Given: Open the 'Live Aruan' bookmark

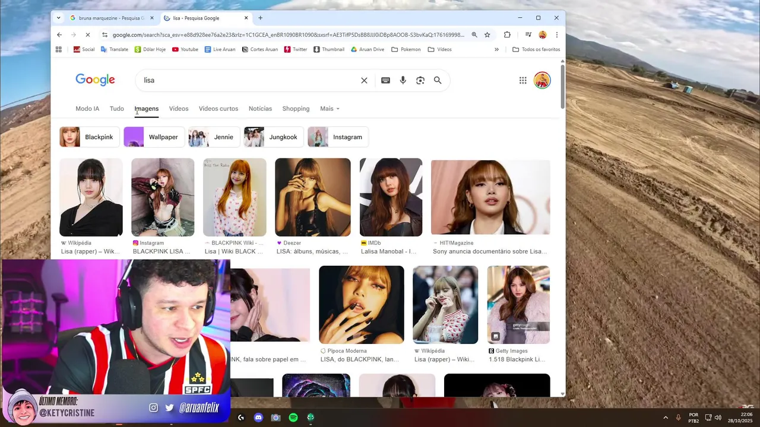Looking at the screenshot, I should (x=220, y=50).
